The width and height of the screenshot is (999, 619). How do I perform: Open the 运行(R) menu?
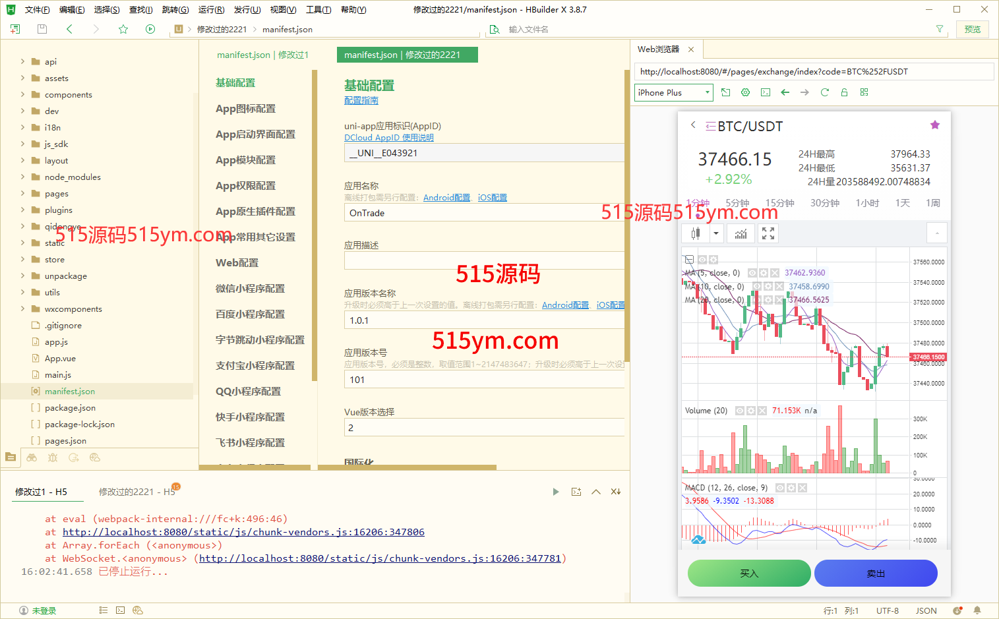coord(211,10)
